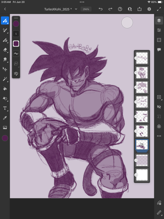Select the scattered shading strokes layer thumbnail
The width and height of the screenshot is (164, 219).
pos(142,102)
